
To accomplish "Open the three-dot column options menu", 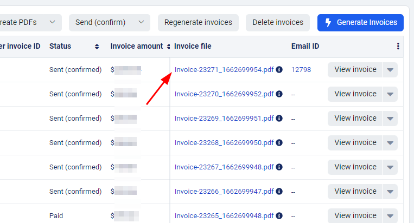I will click(x=398, y=47).
